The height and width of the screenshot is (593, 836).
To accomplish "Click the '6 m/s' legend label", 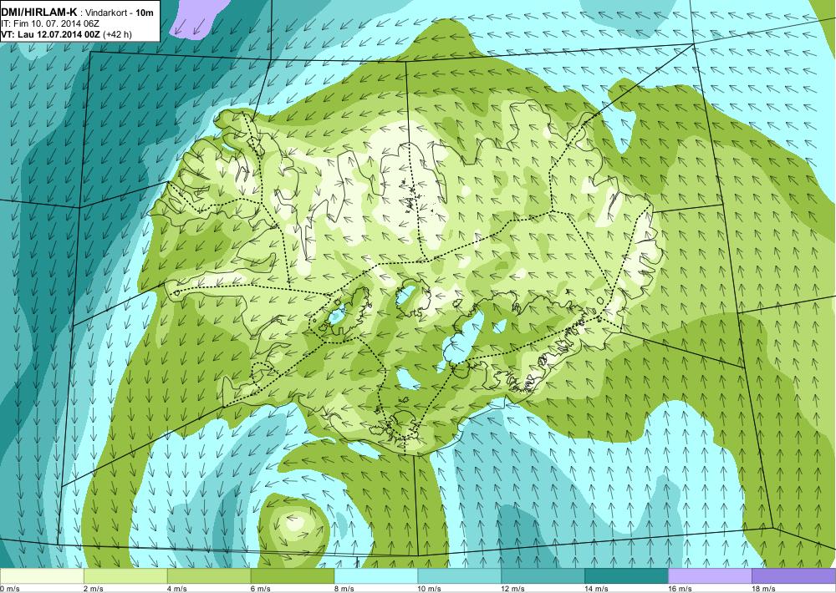I will [x=260, y=588].
